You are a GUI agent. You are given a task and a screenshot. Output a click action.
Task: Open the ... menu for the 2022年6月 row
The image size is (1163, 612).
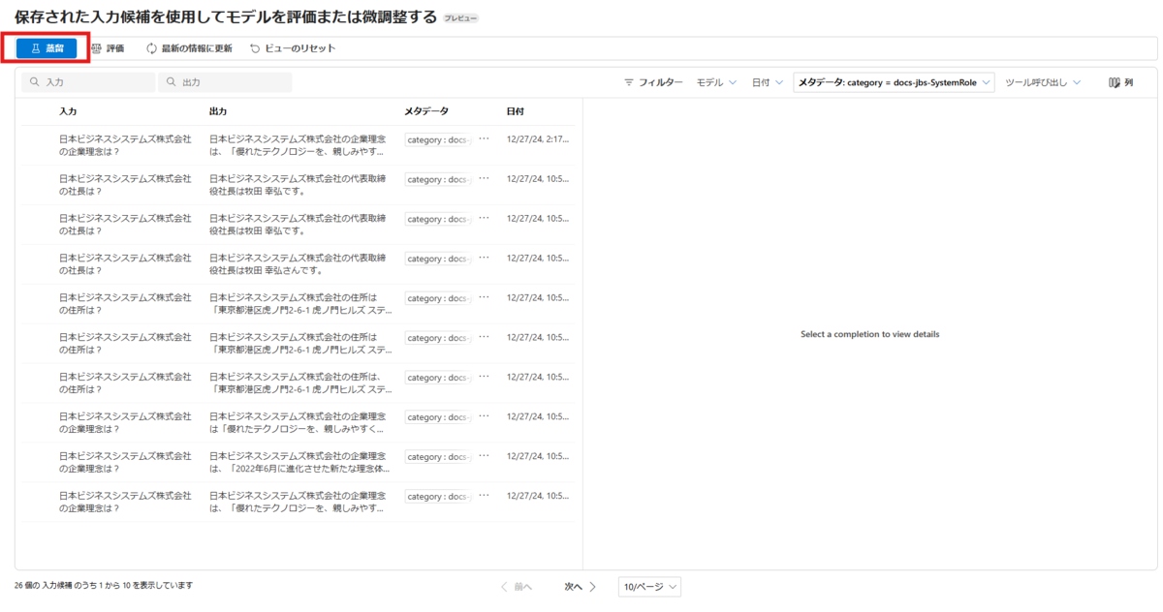coord(484,457)
